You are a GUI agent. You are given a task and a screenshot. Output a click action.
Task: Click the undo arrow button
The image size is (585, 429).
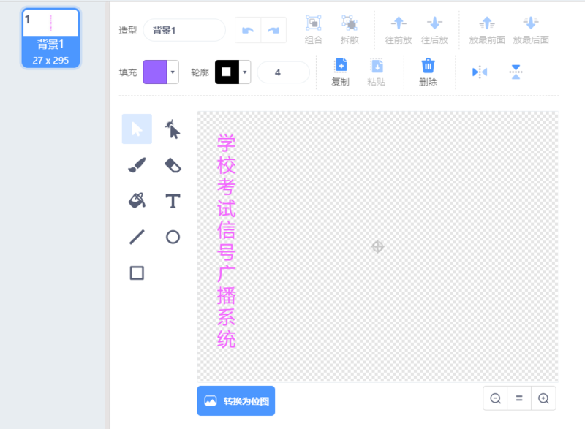(248, 30)
